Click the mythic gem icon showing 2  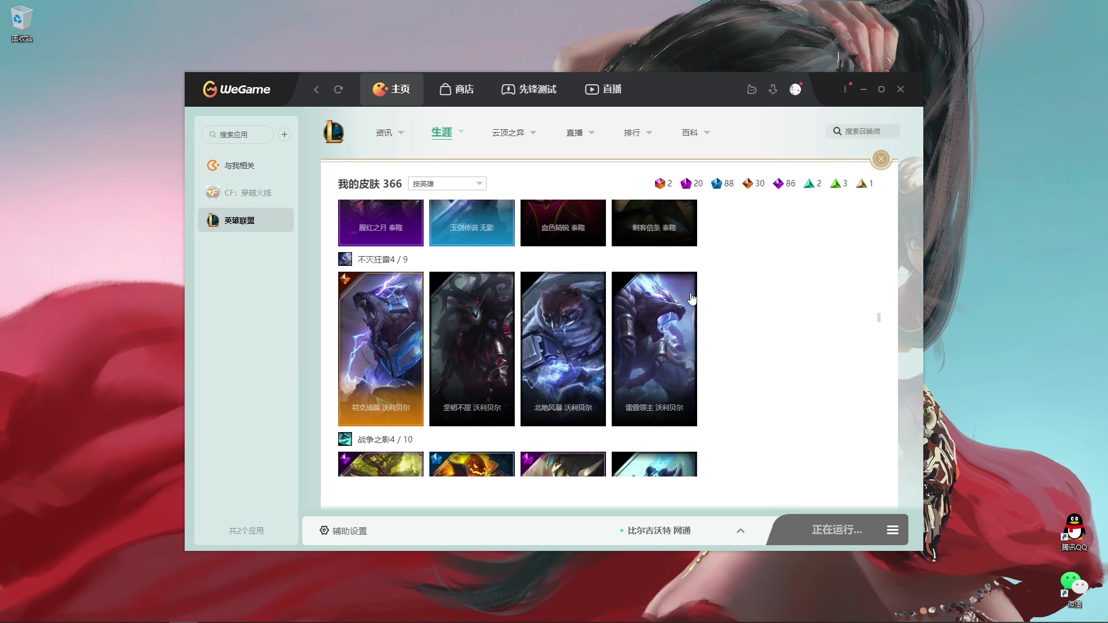pyautogui.click(x=660, y=183)
